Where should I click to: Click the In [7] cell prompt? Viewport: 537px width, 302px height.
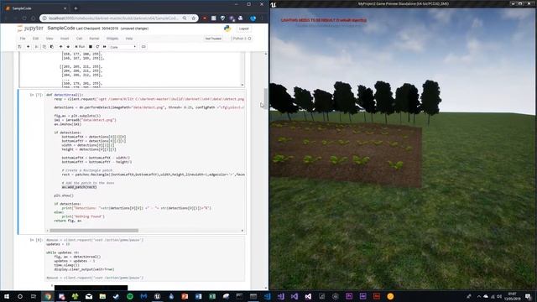tap(36, 95)
